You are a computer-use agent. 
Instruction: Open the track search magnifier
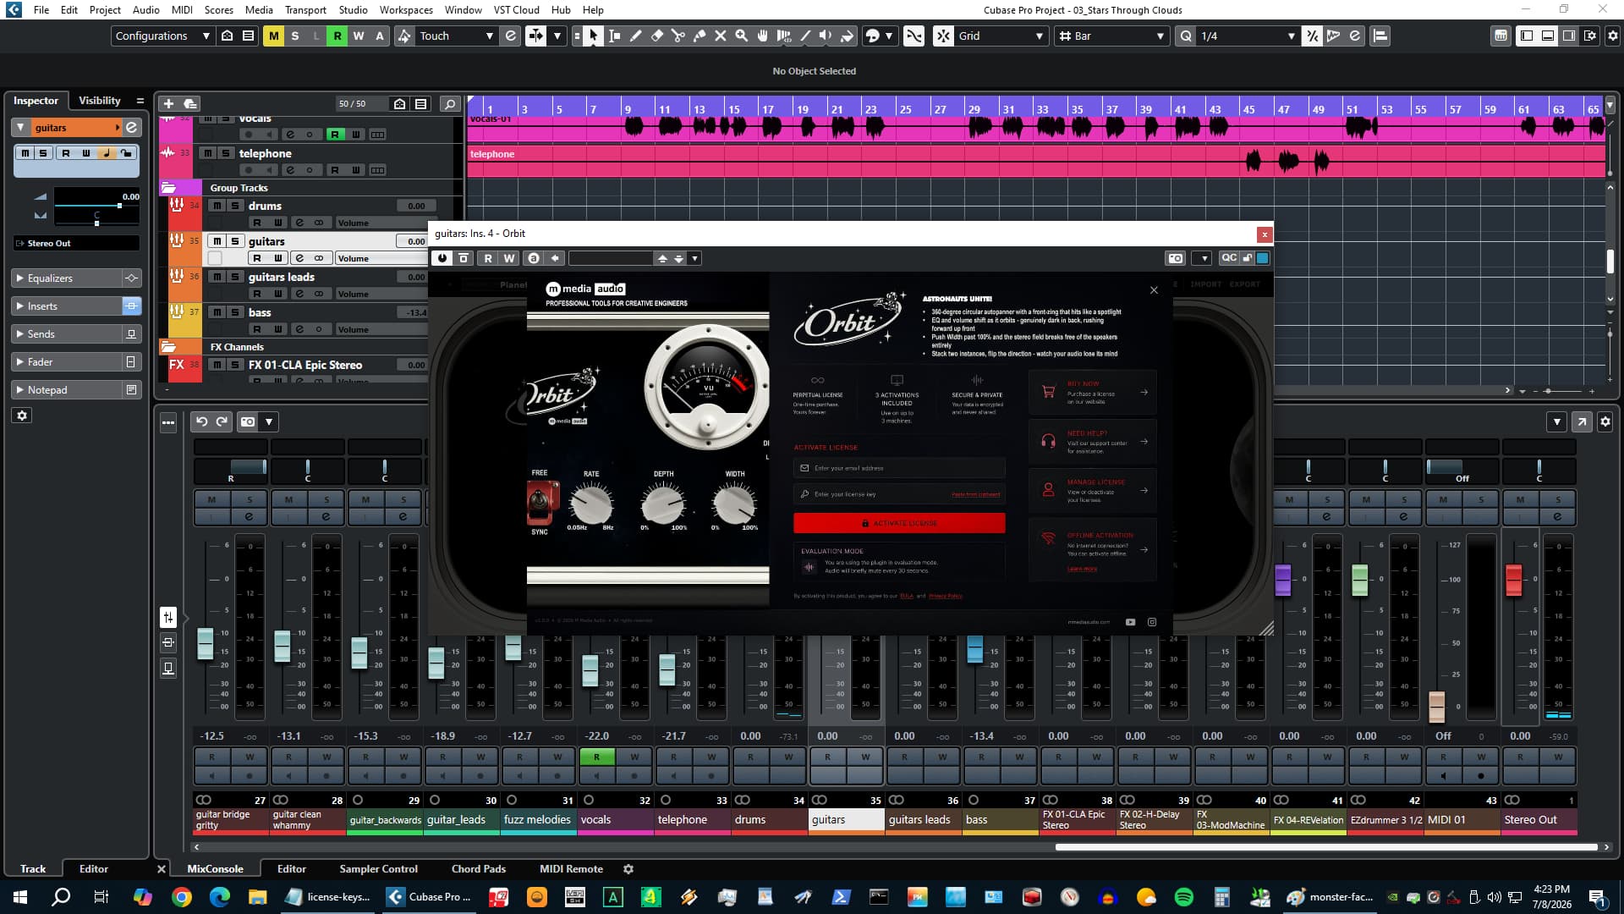[x=450, y=103]
